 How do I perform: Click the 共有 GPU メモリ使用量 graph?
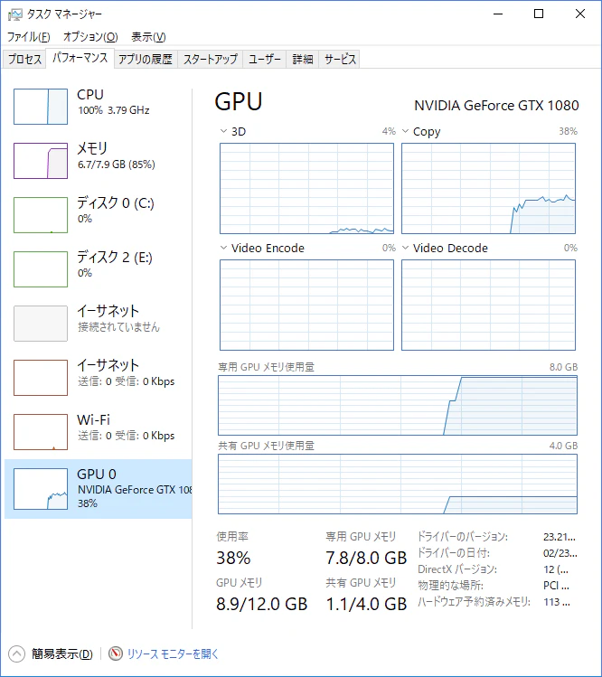tap(398, 484)
